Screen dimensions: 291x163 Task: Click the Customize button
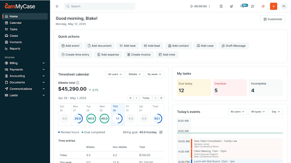[273, 19]
